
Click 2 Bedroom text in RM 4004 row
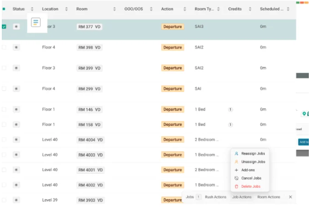point(206,140)
